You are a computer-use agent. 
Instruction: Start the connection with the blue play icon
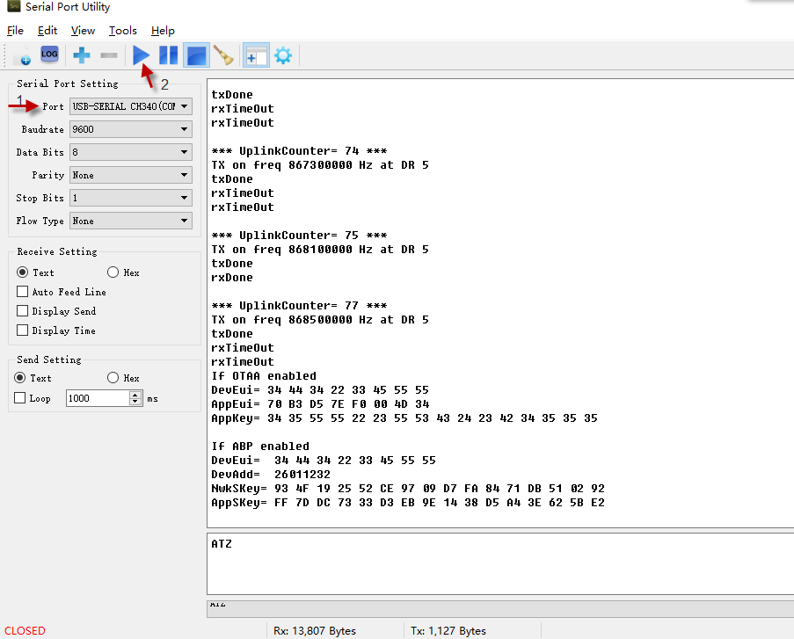pos(141,55)
